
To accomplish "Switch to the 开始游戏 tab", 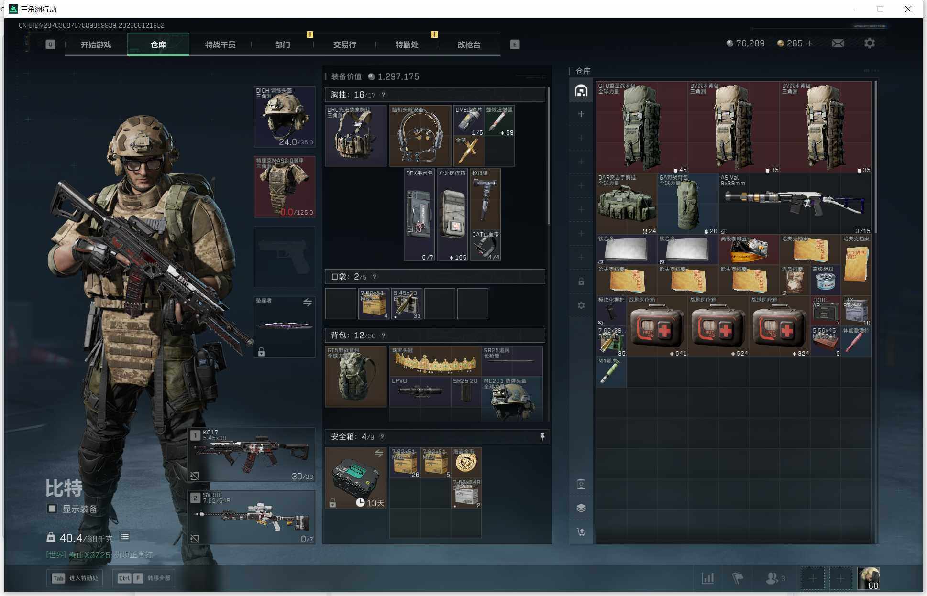I will [x=96, y=44].
